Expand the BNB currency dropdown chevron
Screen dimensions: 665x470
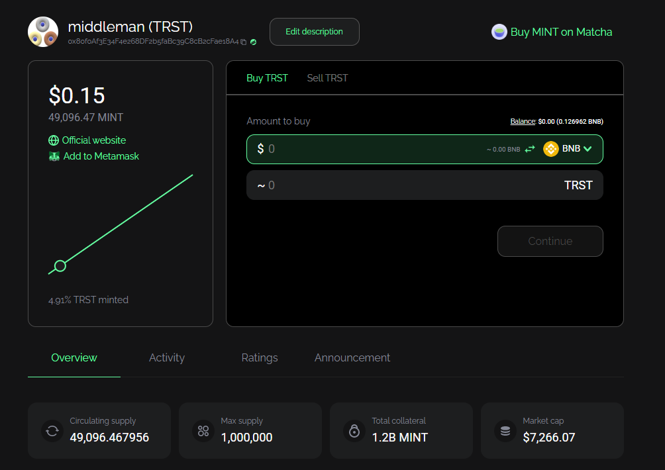pos(588,149)
